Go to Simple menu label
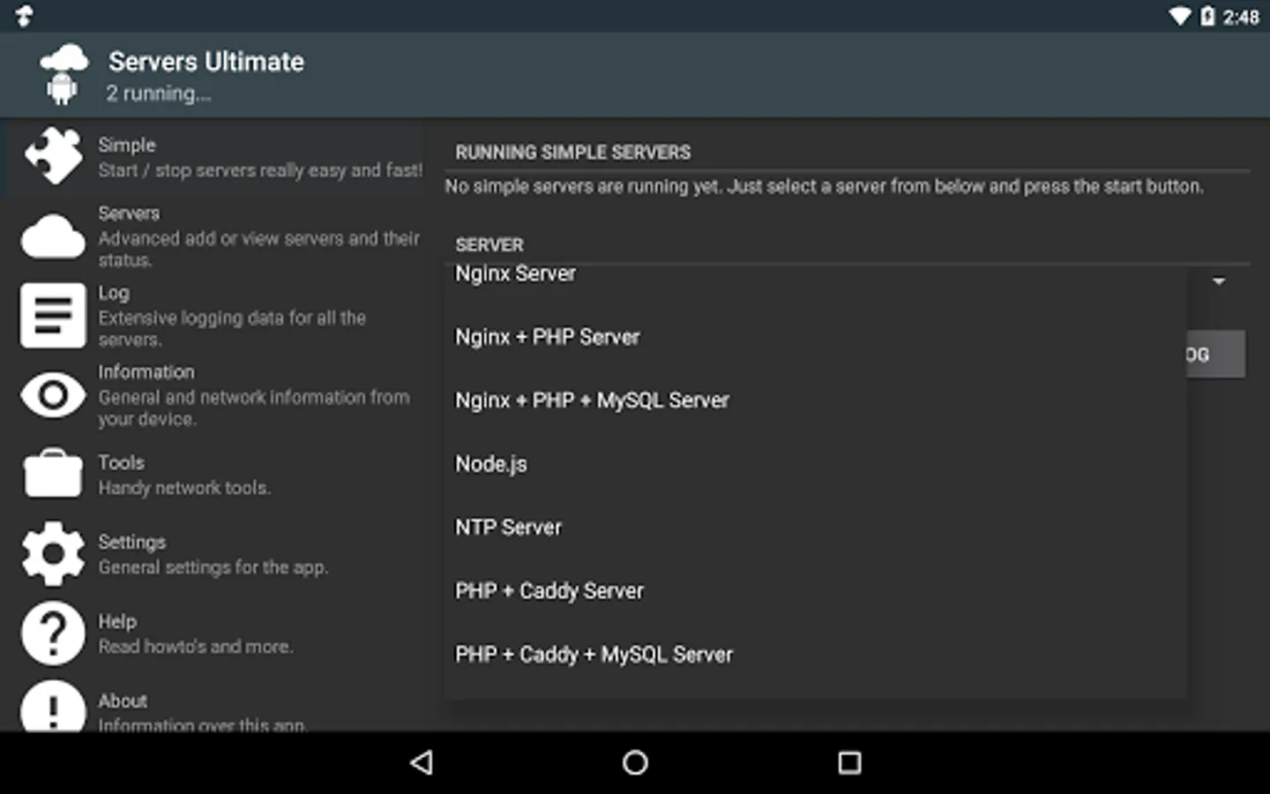 coord(127,145)
